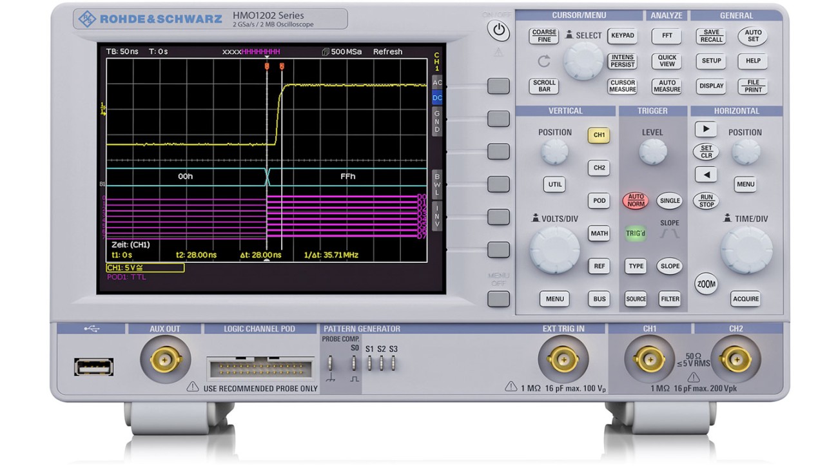Screen dimensions: 838x471
Task: Toggle the SCROLL BAR button
Action: pyautogui.click(x=544, y=86)
